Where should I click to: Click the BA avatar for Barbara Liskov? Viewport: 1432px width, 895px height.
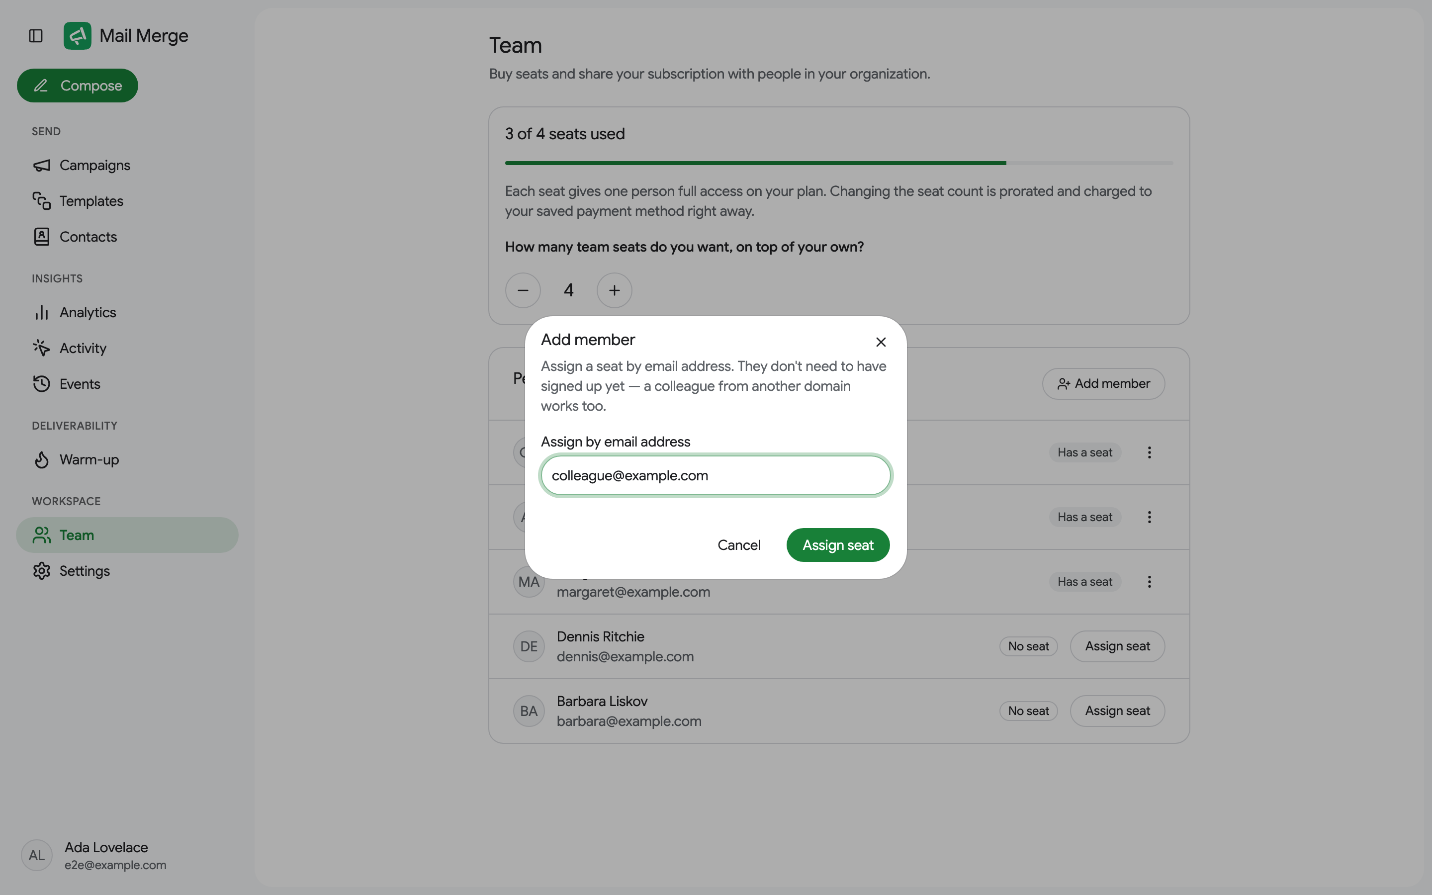point(529,711)
